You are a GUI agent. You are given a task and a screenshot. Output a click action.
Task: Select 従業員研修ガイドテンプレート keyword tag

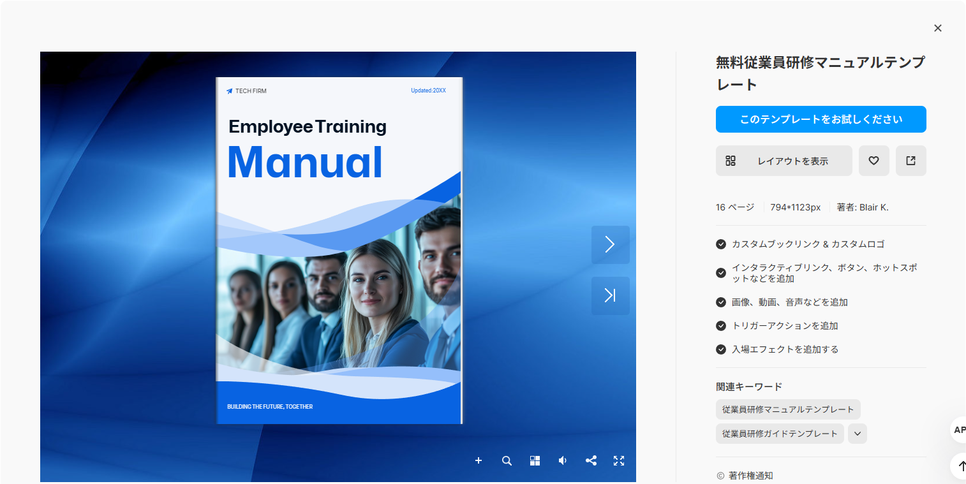[780, 434]
